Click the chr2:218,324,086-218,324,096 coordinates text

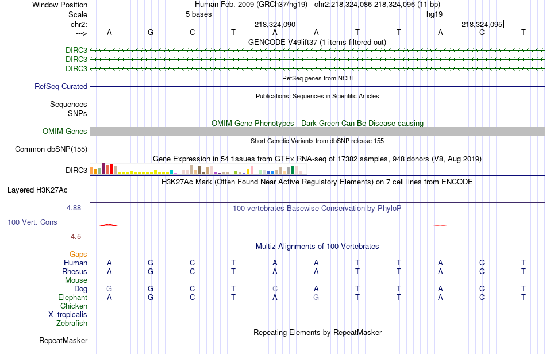pyautogui.click(x=377, y=5)
